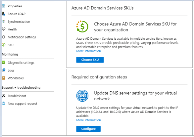This screenshot has height=137, width=194.
Task: Click the SKU service tiers description text
Action: pyautogui.click(x=127, y=43)
